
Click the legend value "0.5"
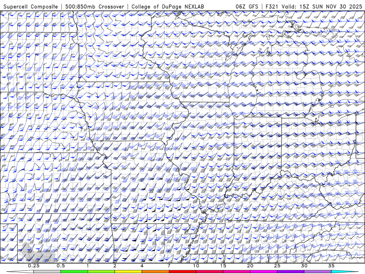click(61, 266)
